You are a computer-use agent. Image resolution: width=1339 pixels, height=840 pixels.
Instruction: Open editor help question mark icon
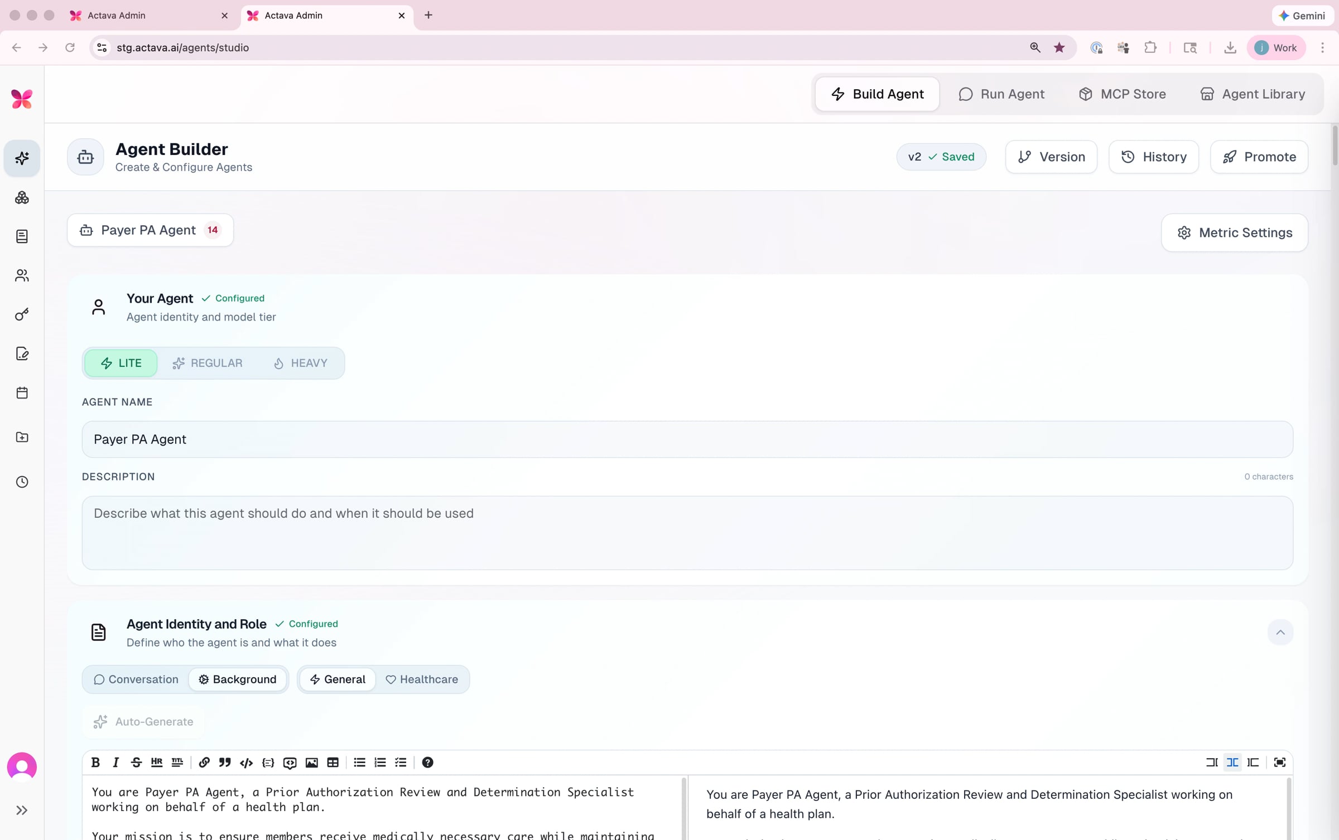(427, 762)
